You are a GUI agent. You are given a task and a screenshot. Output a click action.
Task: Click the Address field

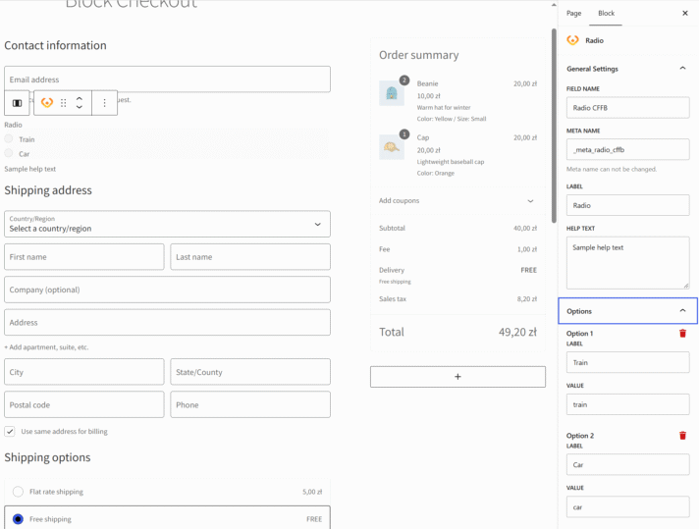[x=167, y=322]
